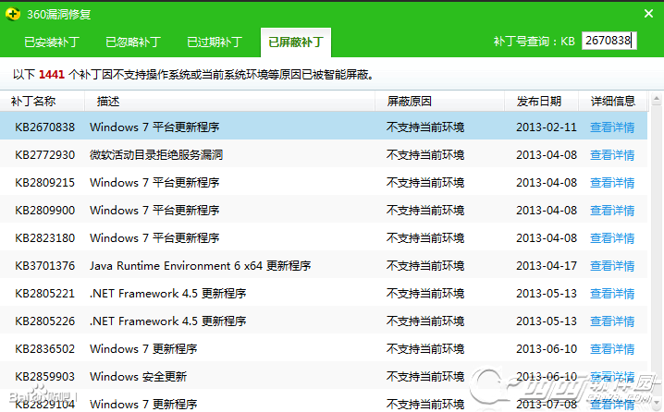This screenshot has width=664, height=412.
Task: Click the red 1441 patch count
Action: [52, 75]
